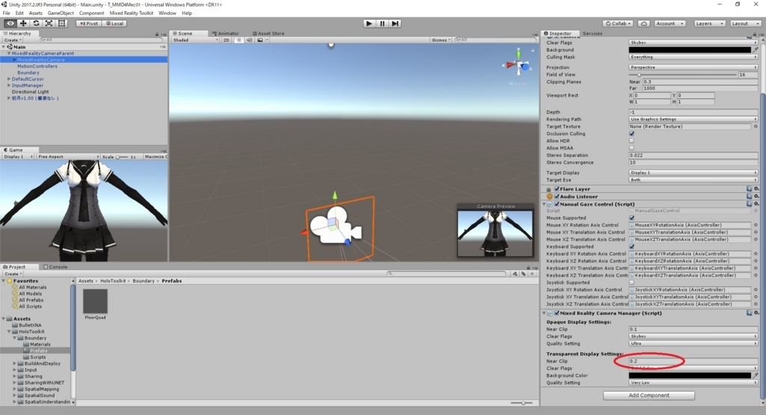Open Flare Layer help icon
The height and width of the screenshot is (415, 766).
tap(749, 189)
